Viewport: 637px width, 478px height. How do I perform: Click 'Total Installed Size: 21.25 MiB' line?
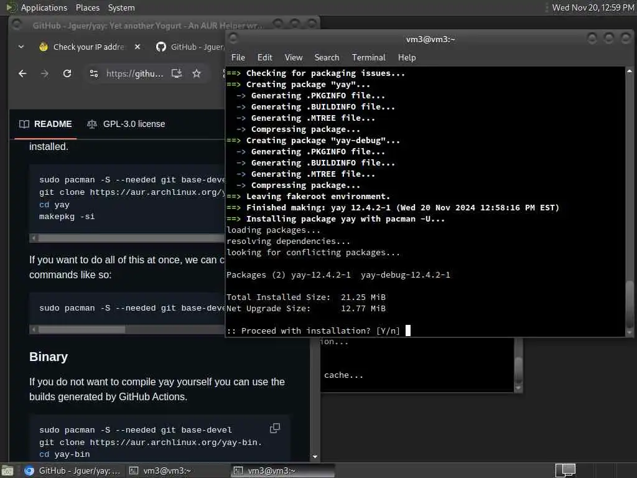tap(306, 297)
